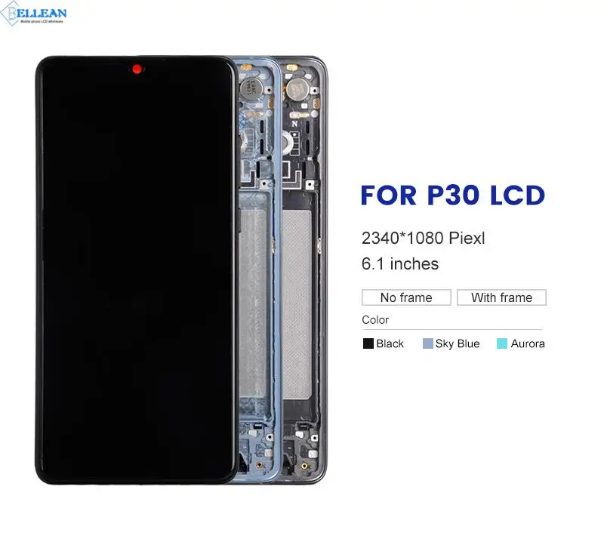The width and height of the screenshot is (604, 539).
Task: Click the red dot on phone notch
Action: [137, 69]
